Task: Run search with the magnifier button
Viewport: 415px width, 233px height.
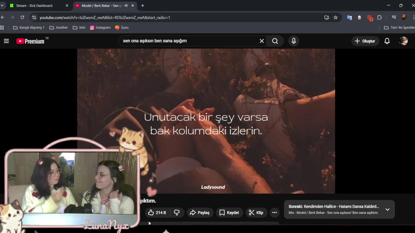Action: click(275, 41)
